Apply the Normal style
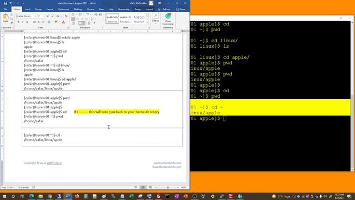Viewport: 355px width, 200px height. 112,18
